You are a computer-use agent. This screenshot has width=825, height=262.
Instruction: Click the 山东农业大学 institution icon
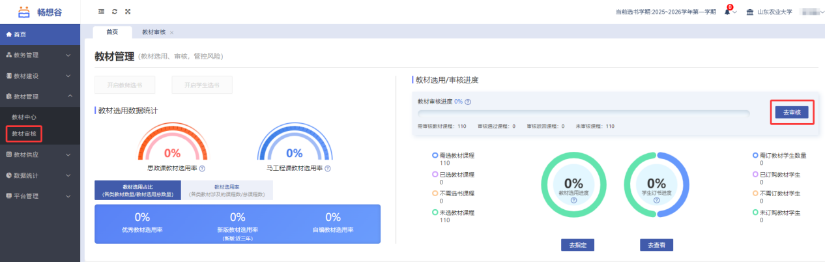coord(749,12)
